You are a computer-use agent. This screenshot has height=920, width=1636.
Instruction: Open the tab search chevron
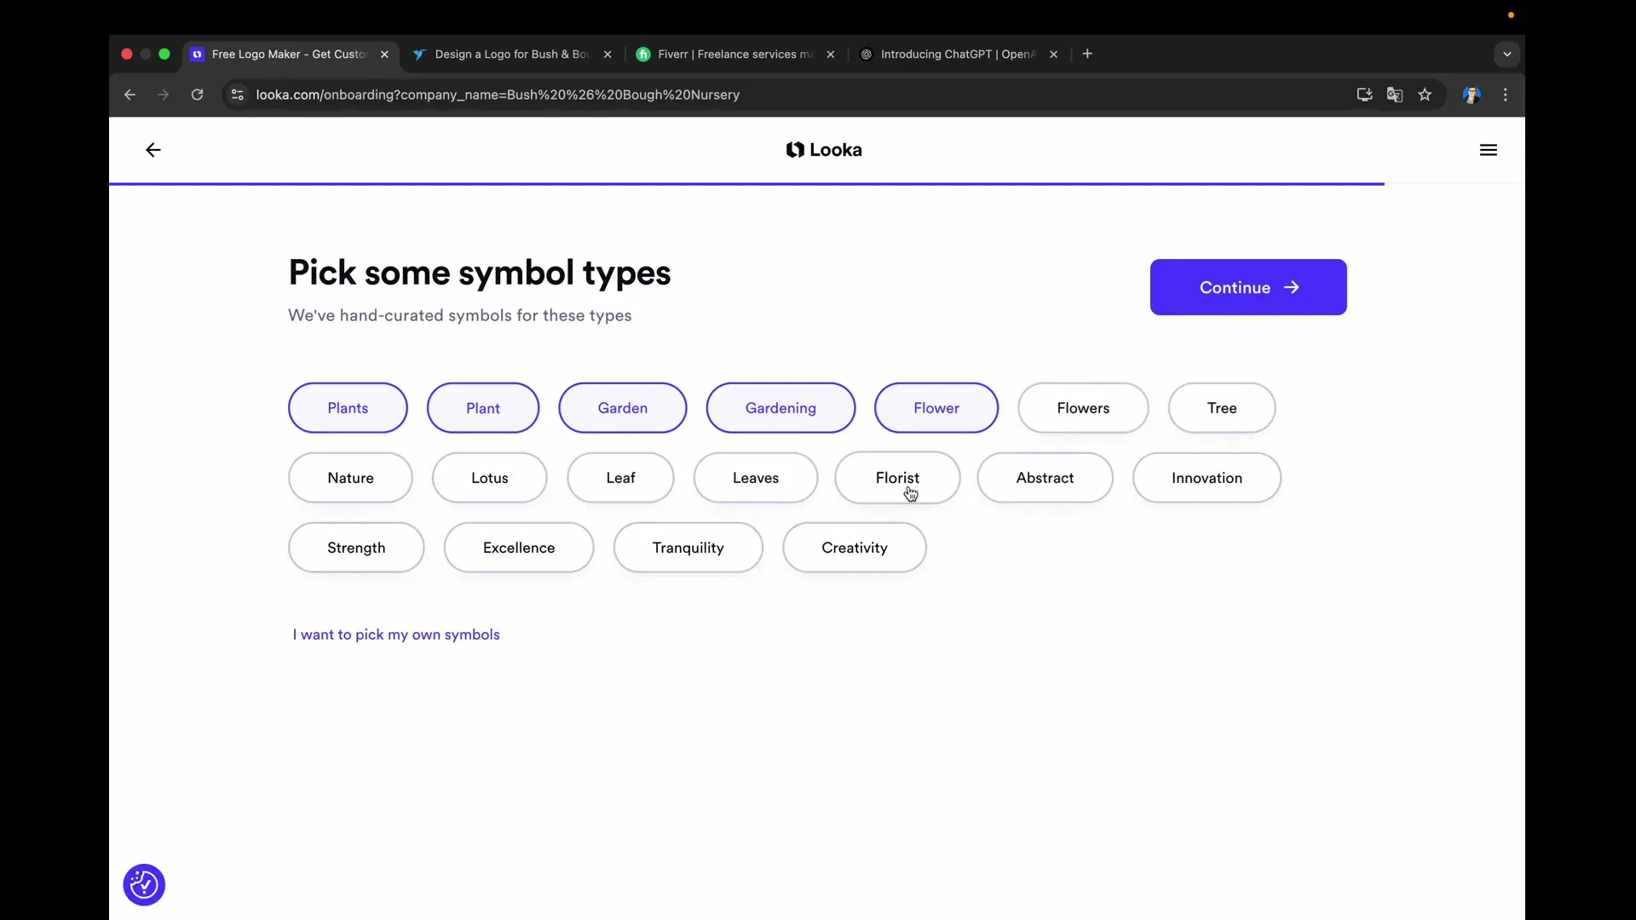coord(1506,54)
